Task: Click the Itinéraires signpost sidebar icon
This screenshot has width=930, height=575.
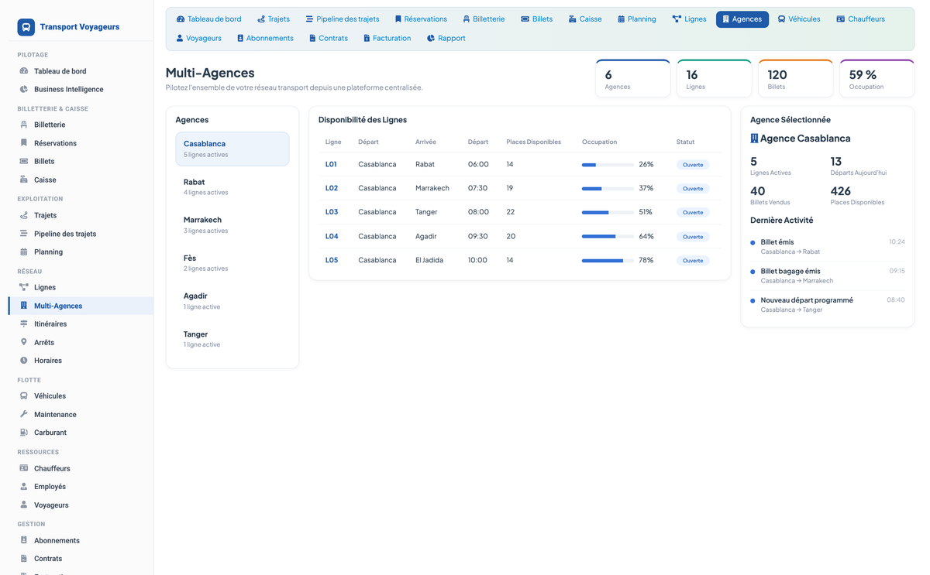Action: click(24, 323)
